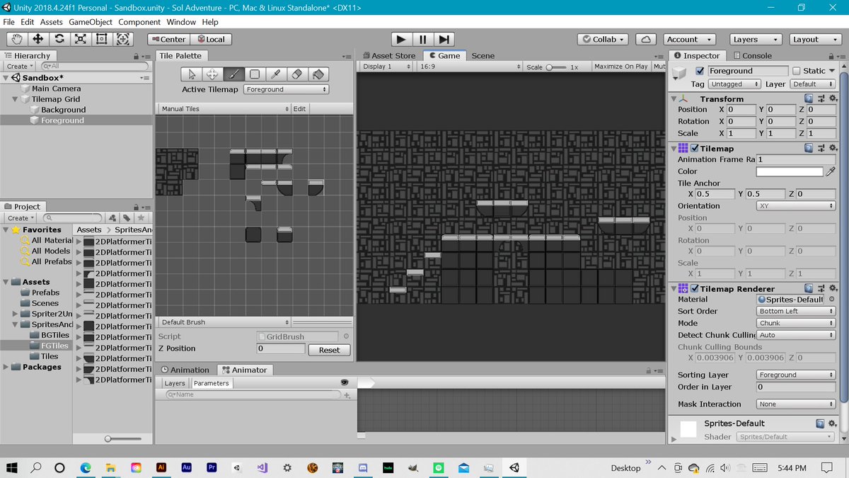
Task: Toggle the Foreground object active checkbox
Action: pos(700,71)
